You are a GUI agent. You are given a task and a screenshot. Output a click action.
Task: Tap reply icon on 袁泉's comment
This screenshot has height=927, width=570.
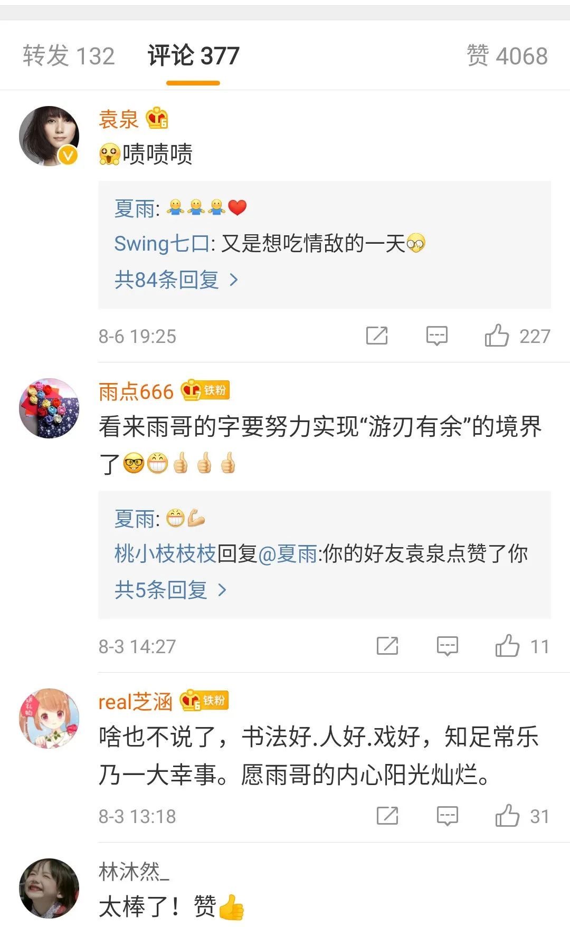437,336
